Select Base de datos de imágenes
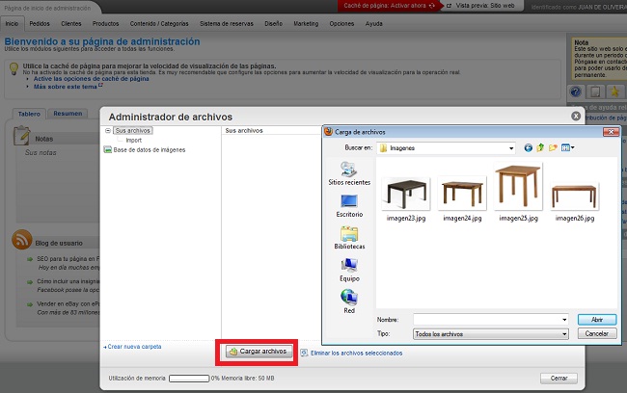The width and height of the screenshot is (627, 393). [x=150, y=149]
